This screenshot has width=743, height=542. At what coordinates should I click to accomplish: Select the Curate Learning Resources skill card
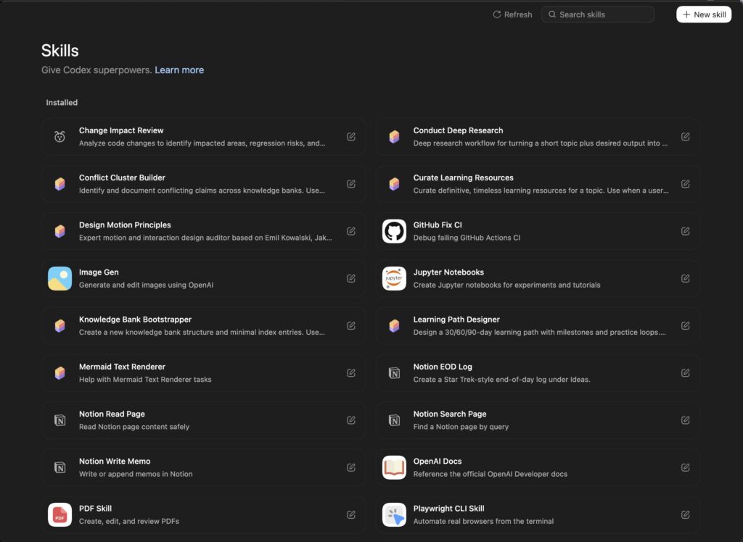pyautogui.click(x=537, y=183)
